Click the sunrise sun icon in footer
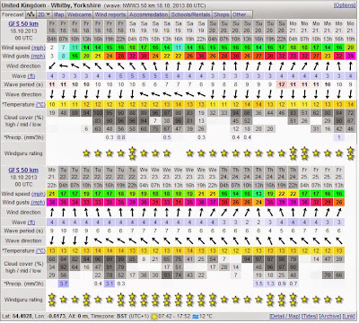Viewport: 359px width, 323px height. pyautogui.click(x=154, y=316)
